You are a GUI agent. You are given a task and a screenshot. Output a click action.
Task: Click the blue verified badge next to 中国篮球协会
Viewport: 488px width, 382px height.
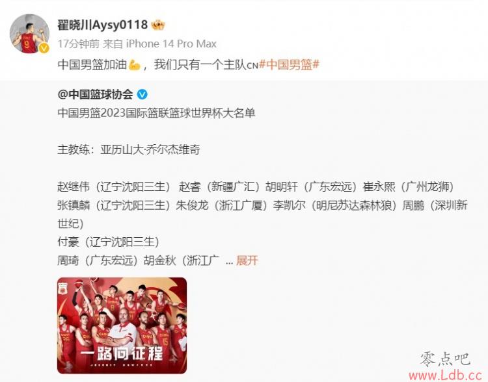coord(142,94)
